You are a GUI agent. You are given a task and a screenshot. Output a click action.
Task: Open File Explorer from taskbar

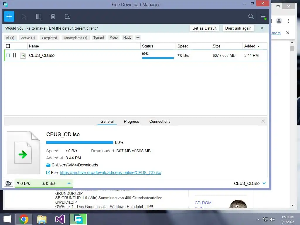pos(42,219)
